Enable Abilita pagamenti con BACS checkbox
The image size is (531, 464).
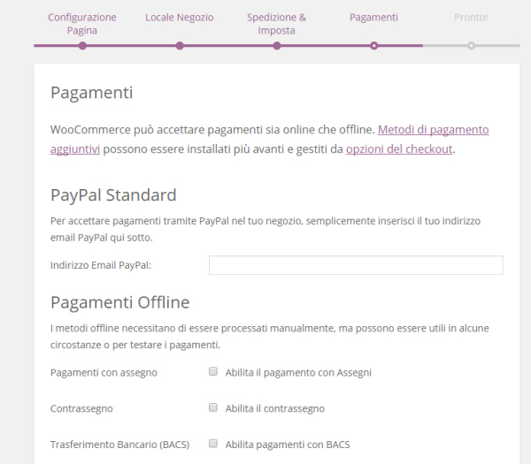click(x=213, y=443)
